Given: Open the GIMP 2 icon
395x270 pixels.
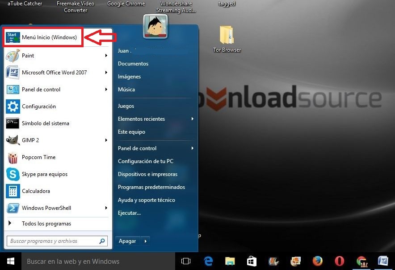Looking at the screenshot, I should pos(13,140).
